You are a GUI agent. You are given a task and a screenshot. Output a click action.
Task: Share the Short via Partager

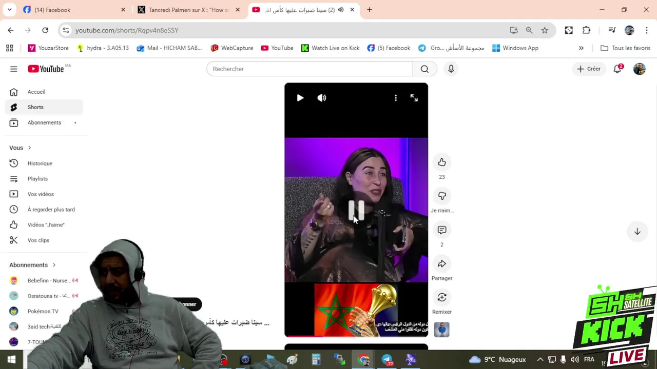point(442,264)
